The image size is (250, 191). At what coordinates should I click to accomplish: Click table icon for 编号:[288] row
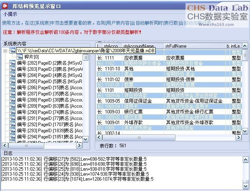pos(12,100)
